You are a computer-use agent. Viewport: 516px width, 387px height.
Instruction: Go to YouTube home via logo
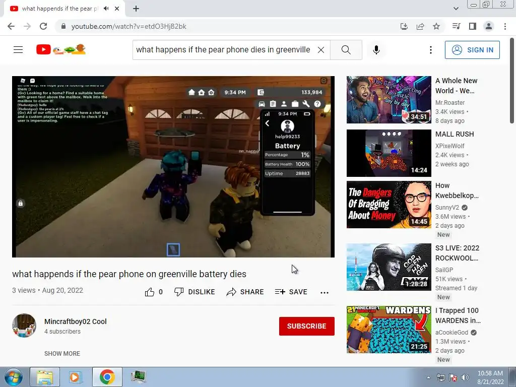(x=61, y=49)
